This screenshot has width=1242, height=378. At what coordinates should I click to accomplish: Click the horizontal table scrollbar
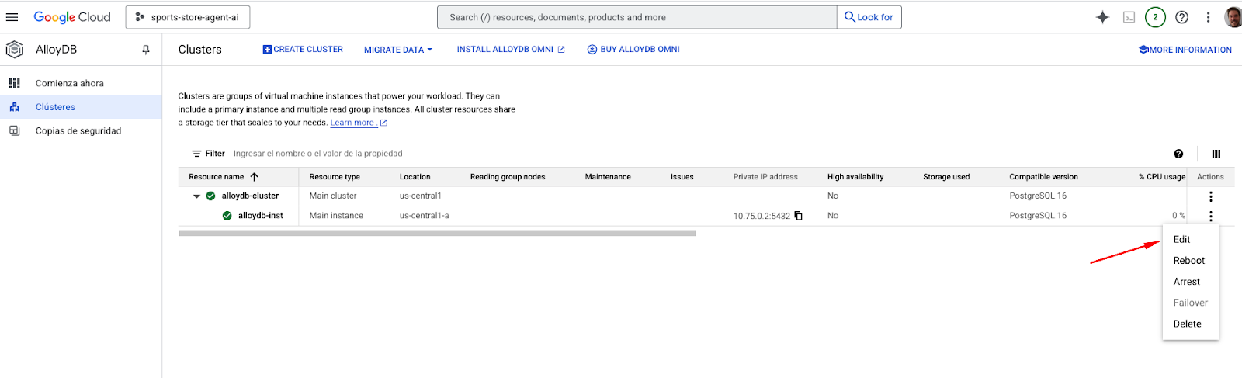coord(436,233)
